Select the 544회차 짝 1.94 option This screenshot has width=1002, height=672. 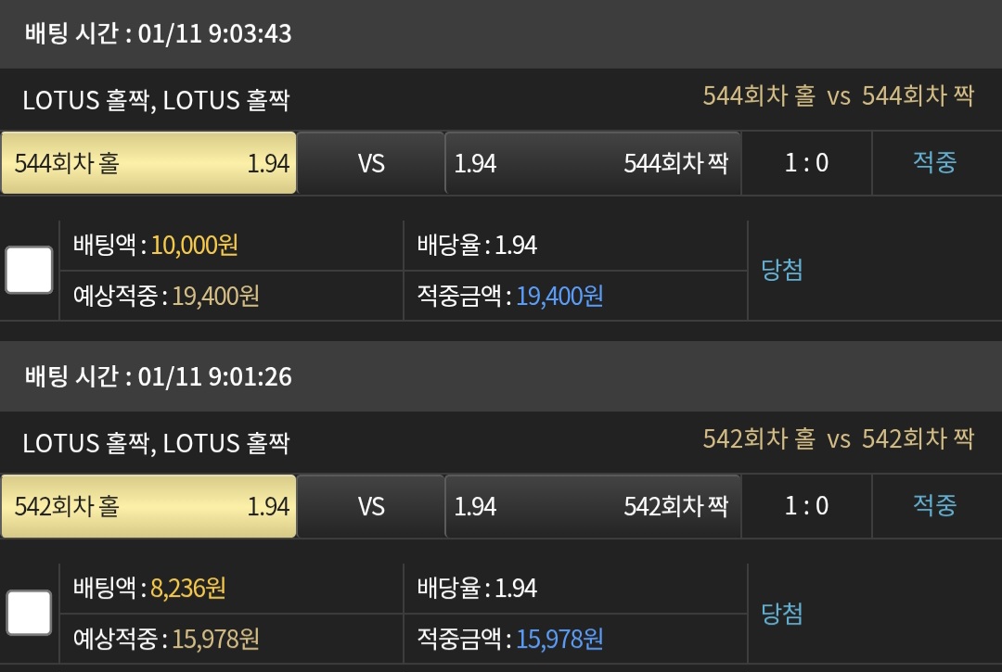coord(592,163)
